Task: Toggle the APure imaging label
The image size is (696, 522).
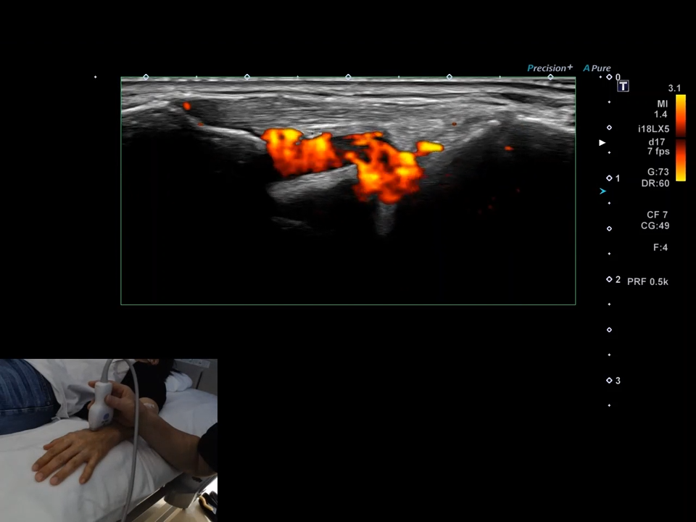Action: tap(597, 68)
